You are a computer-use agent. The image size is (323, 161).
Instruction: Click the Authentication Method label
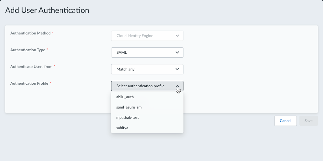click(x=30, y=33)
